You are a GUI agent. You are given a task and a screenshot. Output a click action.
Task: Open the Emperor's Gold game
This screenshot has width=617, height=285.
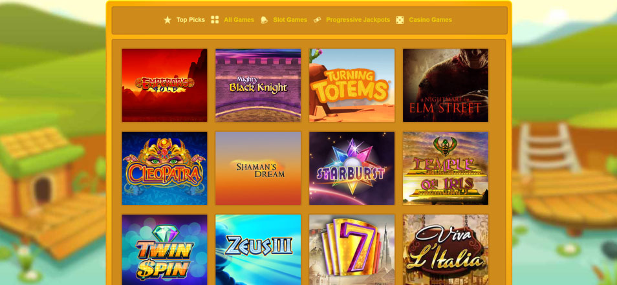tap(164, 85)
